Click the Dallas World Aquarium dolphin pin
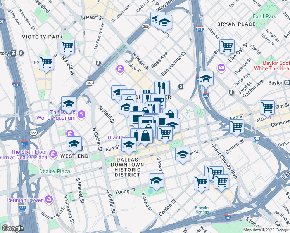Image resolution: width=290 pixels, height=233 pixels. pos(81,115)
